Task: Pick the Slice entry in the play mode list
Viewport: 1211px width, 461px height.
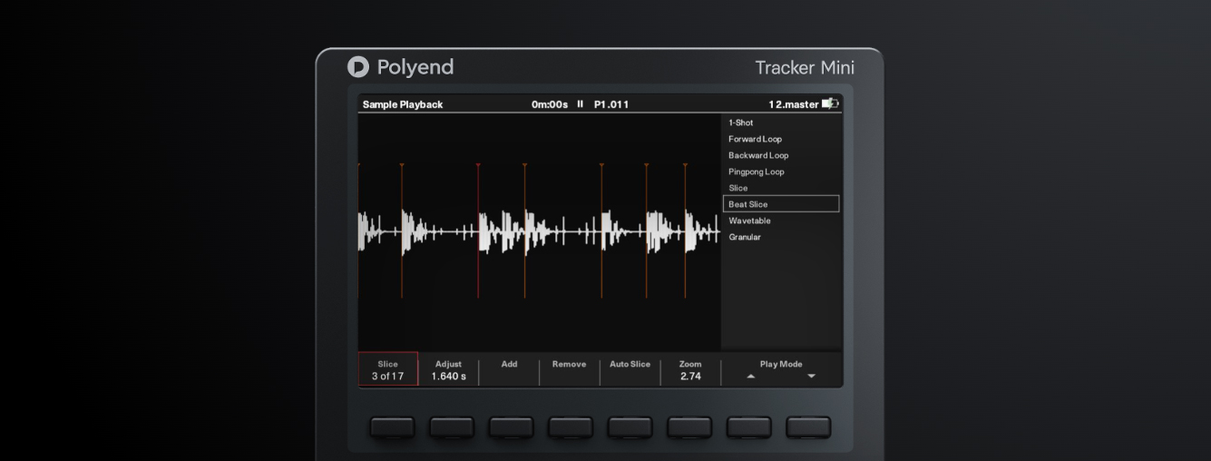Action: (738, 188)
